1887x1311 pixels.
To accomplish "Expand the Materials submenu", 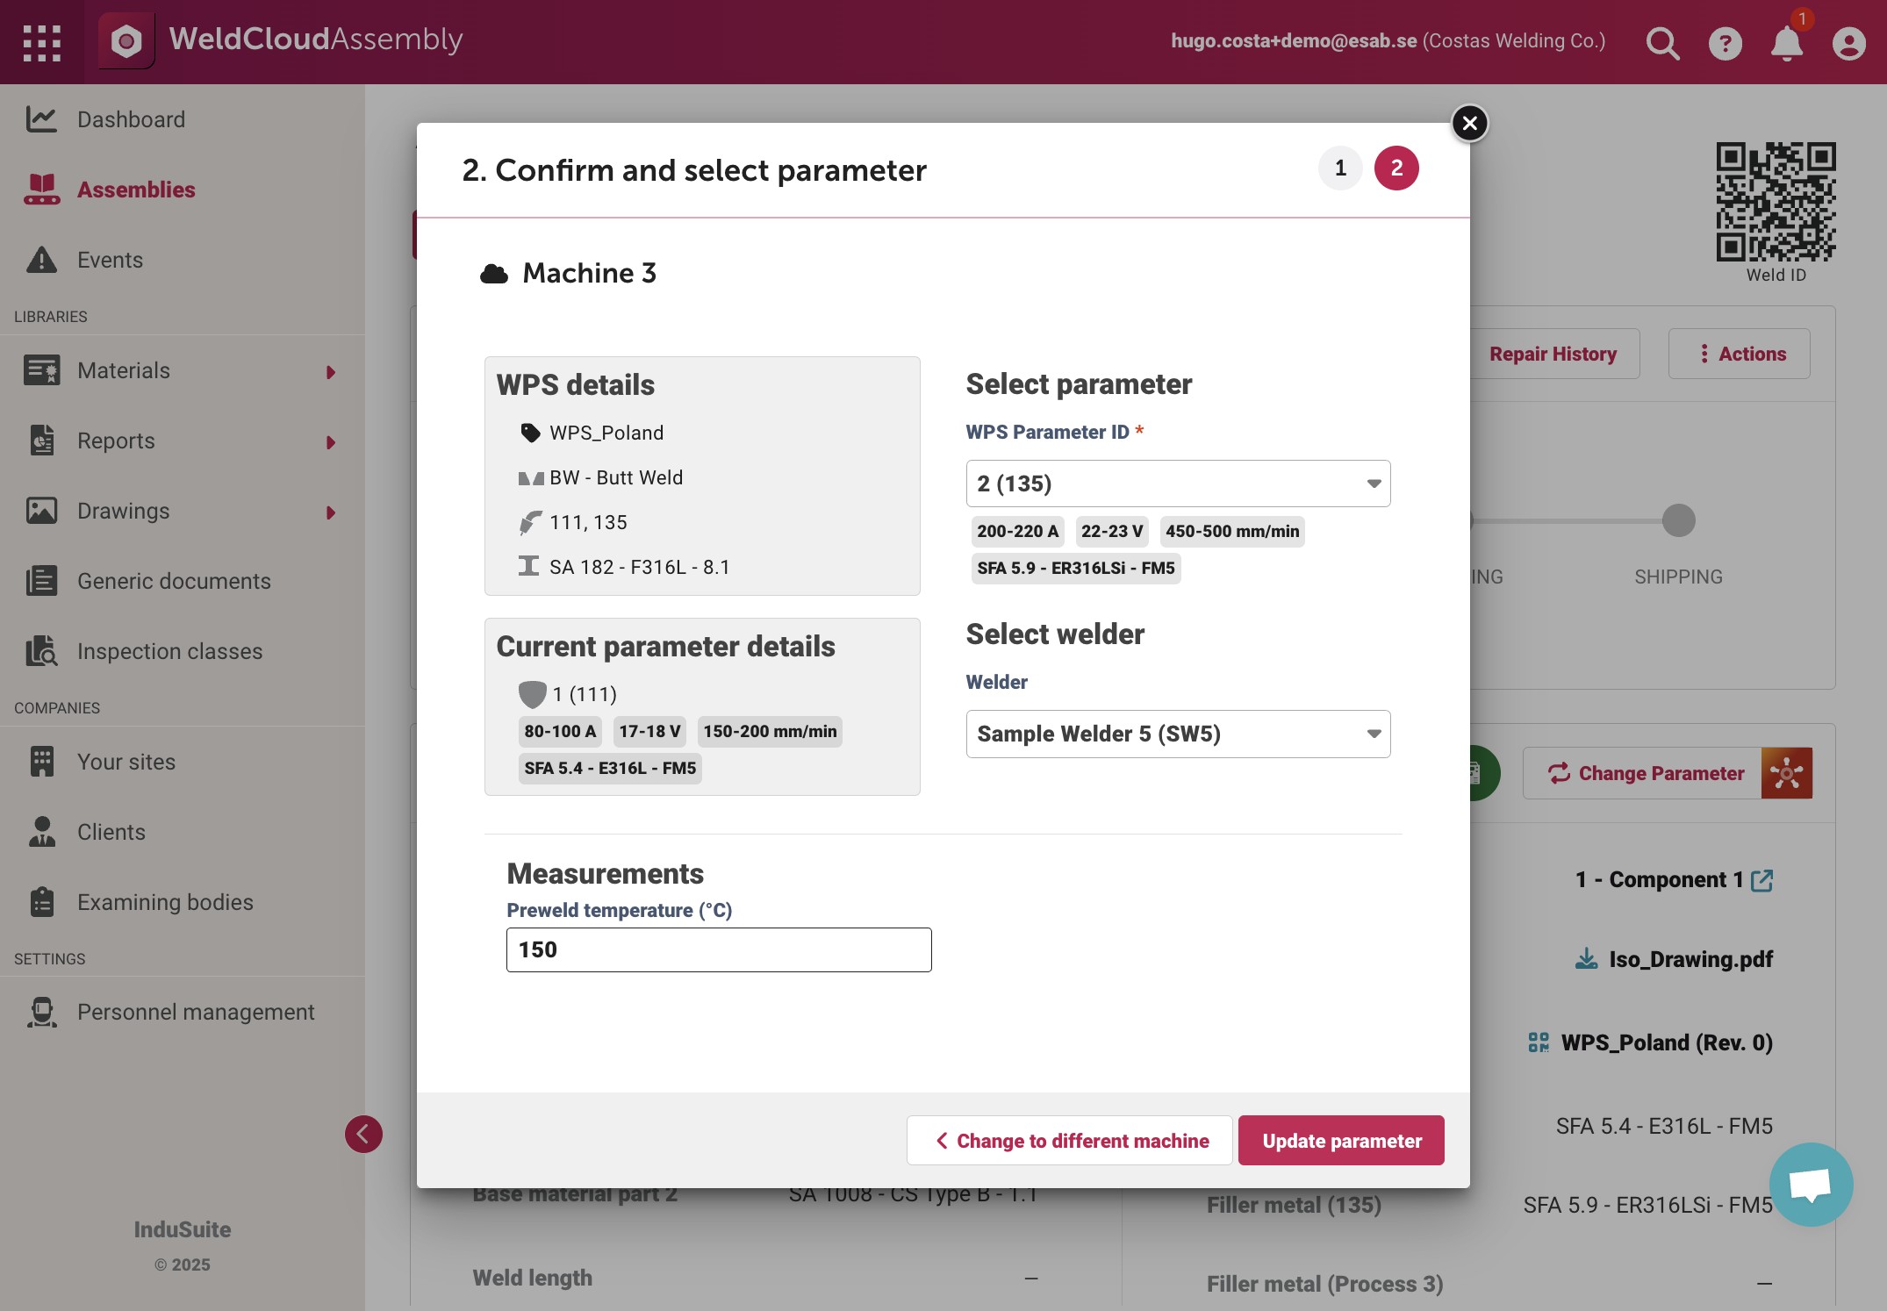I will tap(331, 372).
